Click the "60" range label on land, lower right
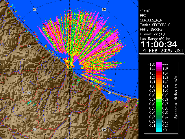Viewport: 185px width, 139px height. coord(104,130)
